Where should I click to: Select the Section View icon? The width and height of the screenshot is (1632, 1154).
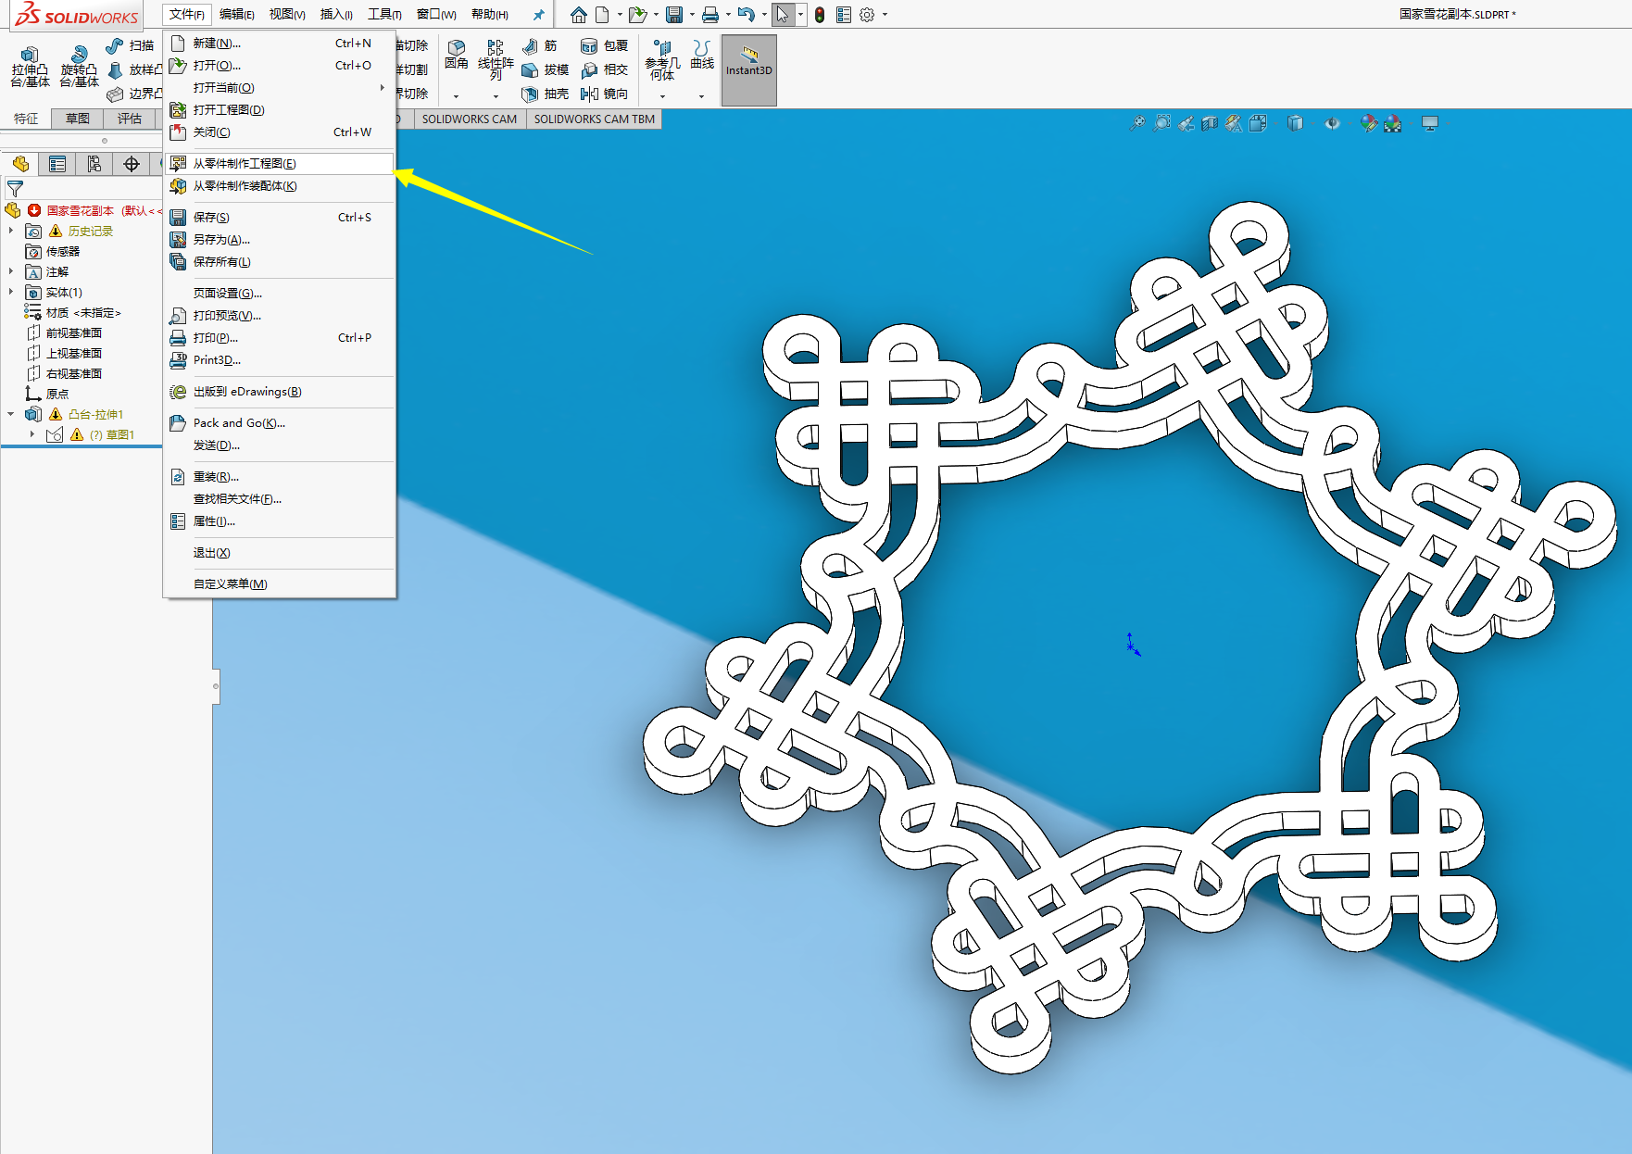(1210, 123)
